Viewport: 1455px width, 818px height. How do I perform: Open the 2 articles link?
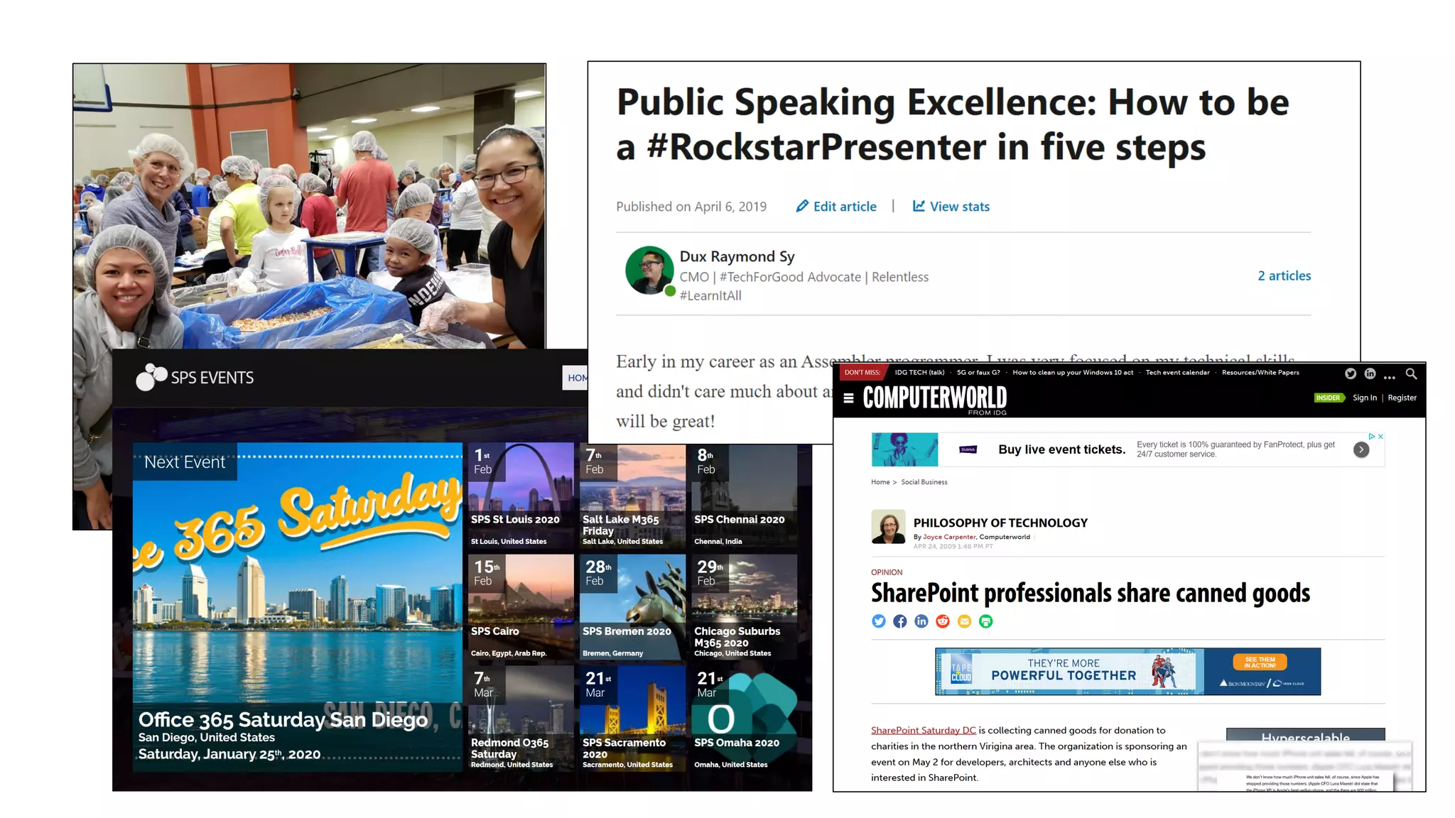(x=1284, y=276)
